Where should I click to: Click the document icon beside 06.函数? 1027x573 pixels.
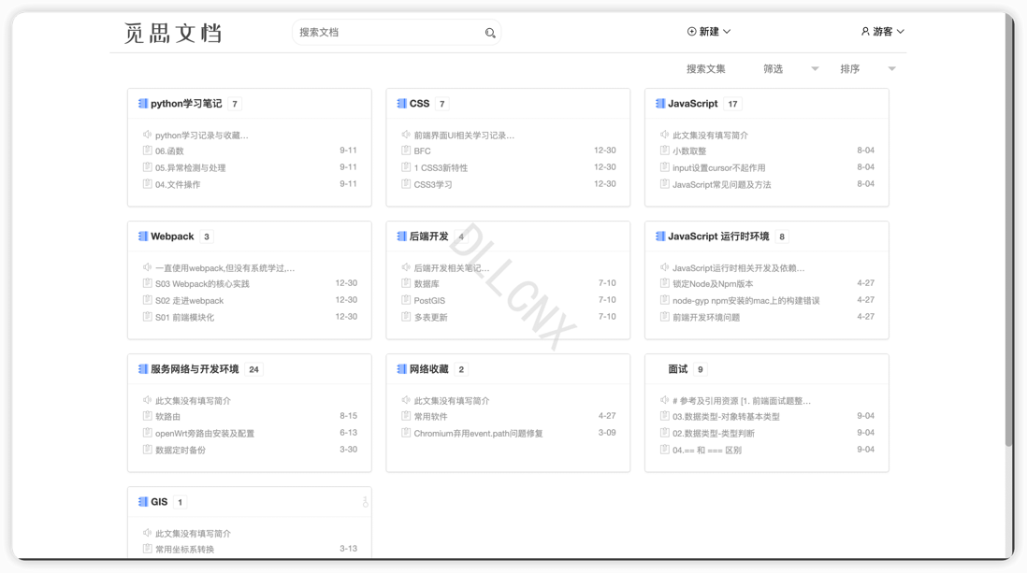[147, 150]
